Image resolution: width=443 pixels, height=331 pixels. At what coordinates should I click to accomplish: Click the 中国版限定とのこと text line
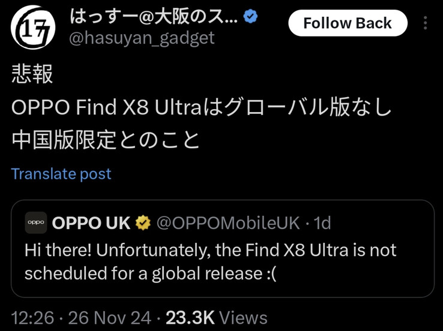point(106,140)
